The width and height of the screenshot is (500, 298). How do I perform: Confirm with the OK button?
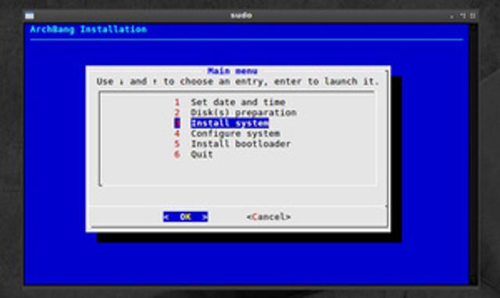[x=186, y=217]
